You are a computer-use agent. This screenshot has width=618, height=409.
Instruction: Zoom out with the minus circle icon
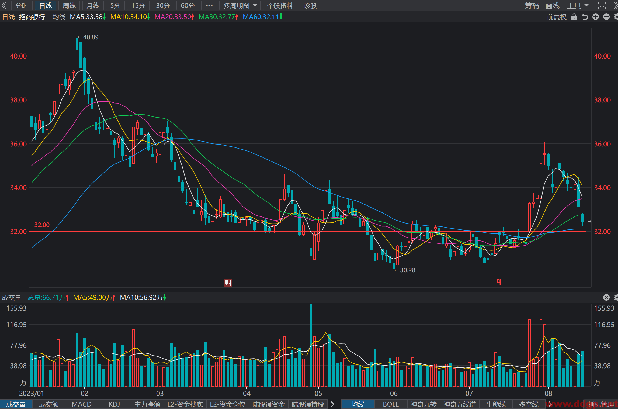point(606,17)
